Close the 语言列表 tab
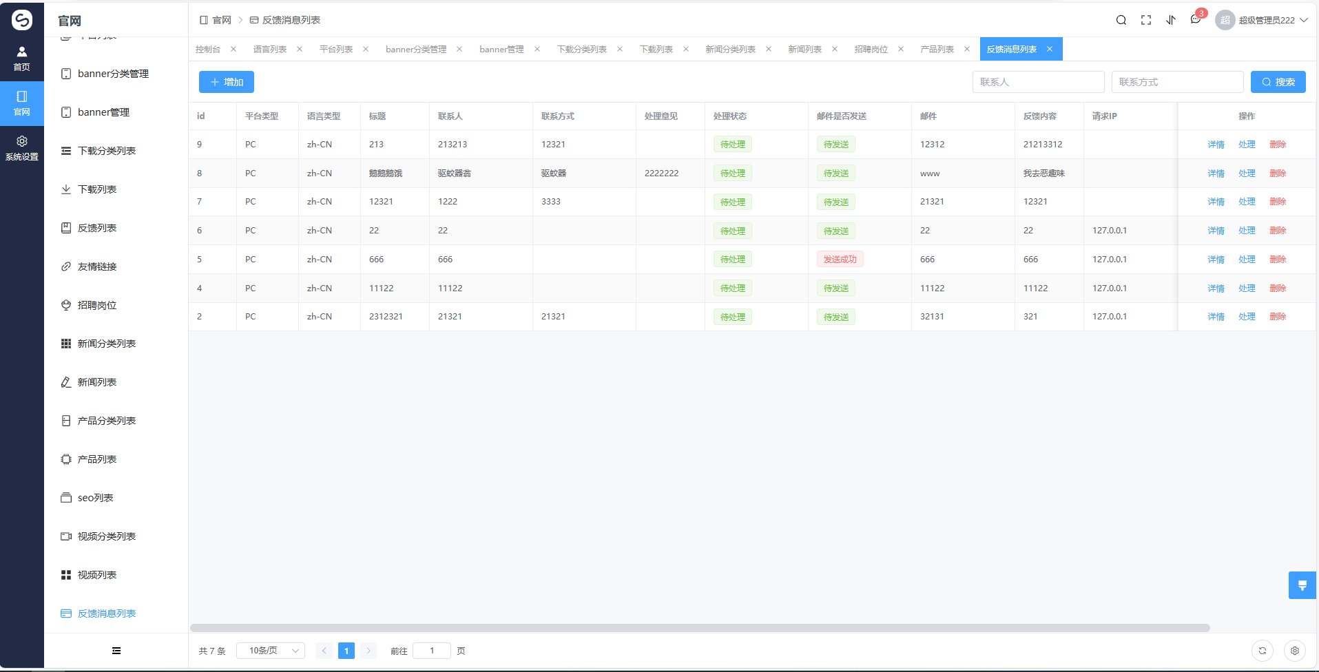Viewport: 1319px width, 672px height. pos(300,49)
